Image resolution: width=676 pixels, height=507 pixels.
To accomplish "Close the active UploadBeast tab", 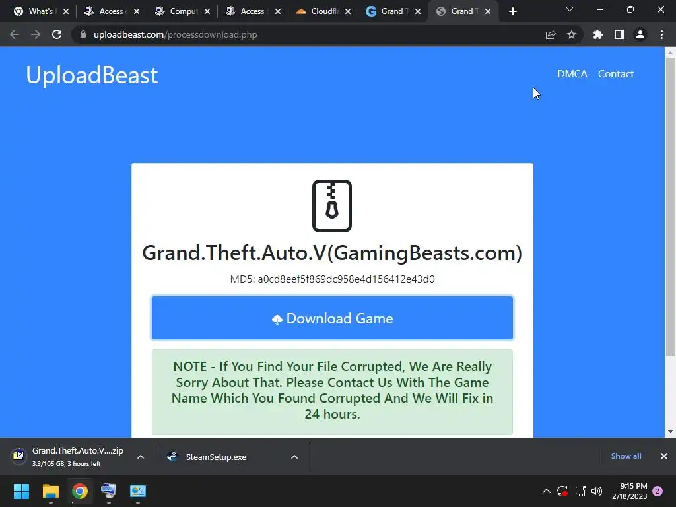I will point(488,11).
